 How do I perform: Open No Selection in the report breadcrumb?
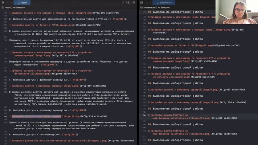19,8
